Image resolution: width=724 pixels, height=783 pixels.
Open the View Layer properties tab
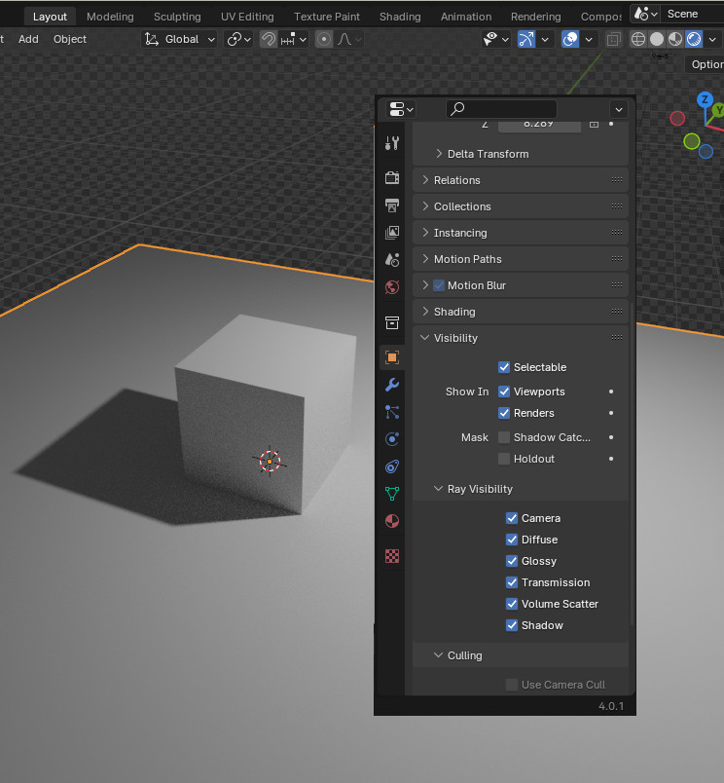click(392, 232)
